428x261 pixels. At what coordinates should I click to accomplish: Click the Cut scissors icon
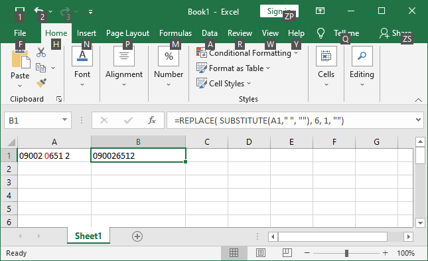point(41,52)
